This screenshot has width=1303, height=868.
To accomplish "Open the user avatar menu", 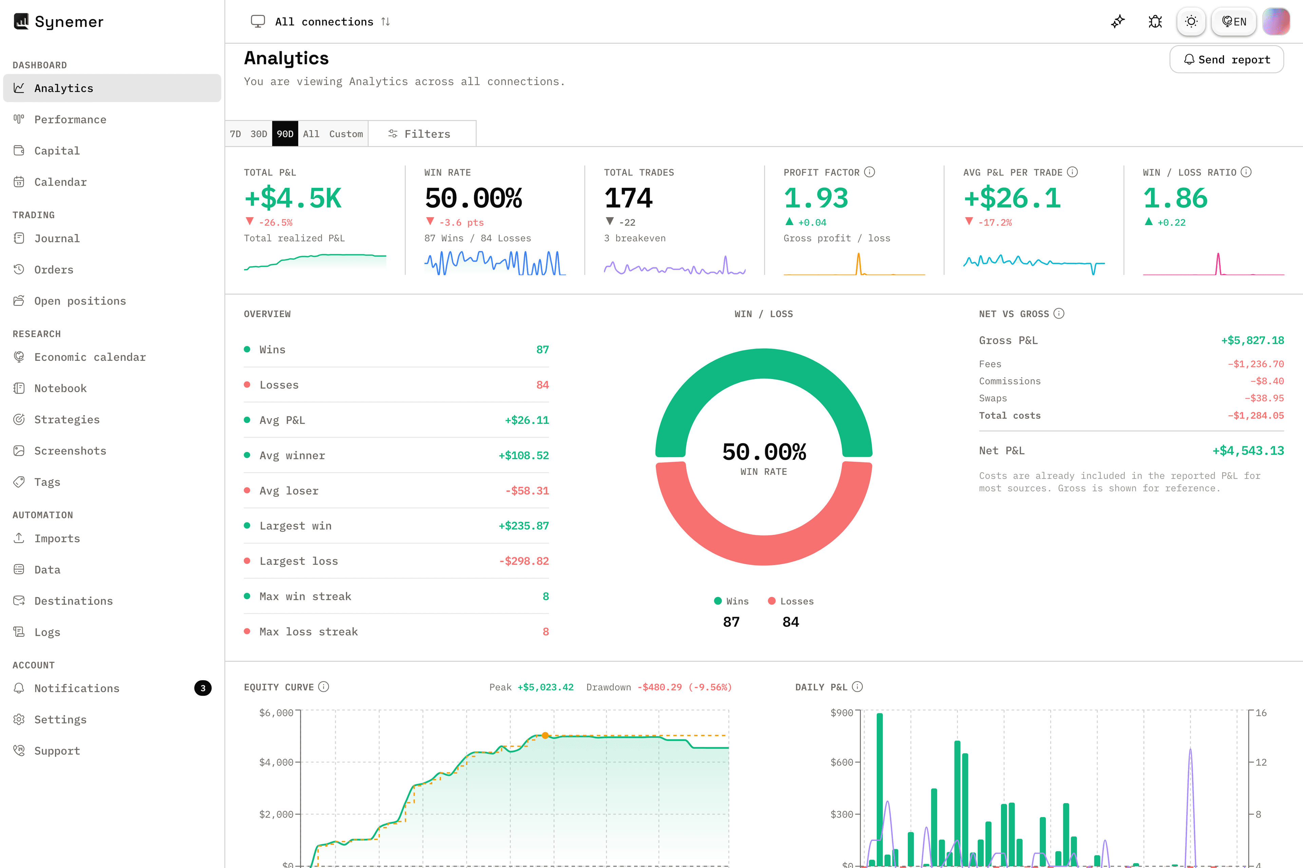I will (1276, 22).
